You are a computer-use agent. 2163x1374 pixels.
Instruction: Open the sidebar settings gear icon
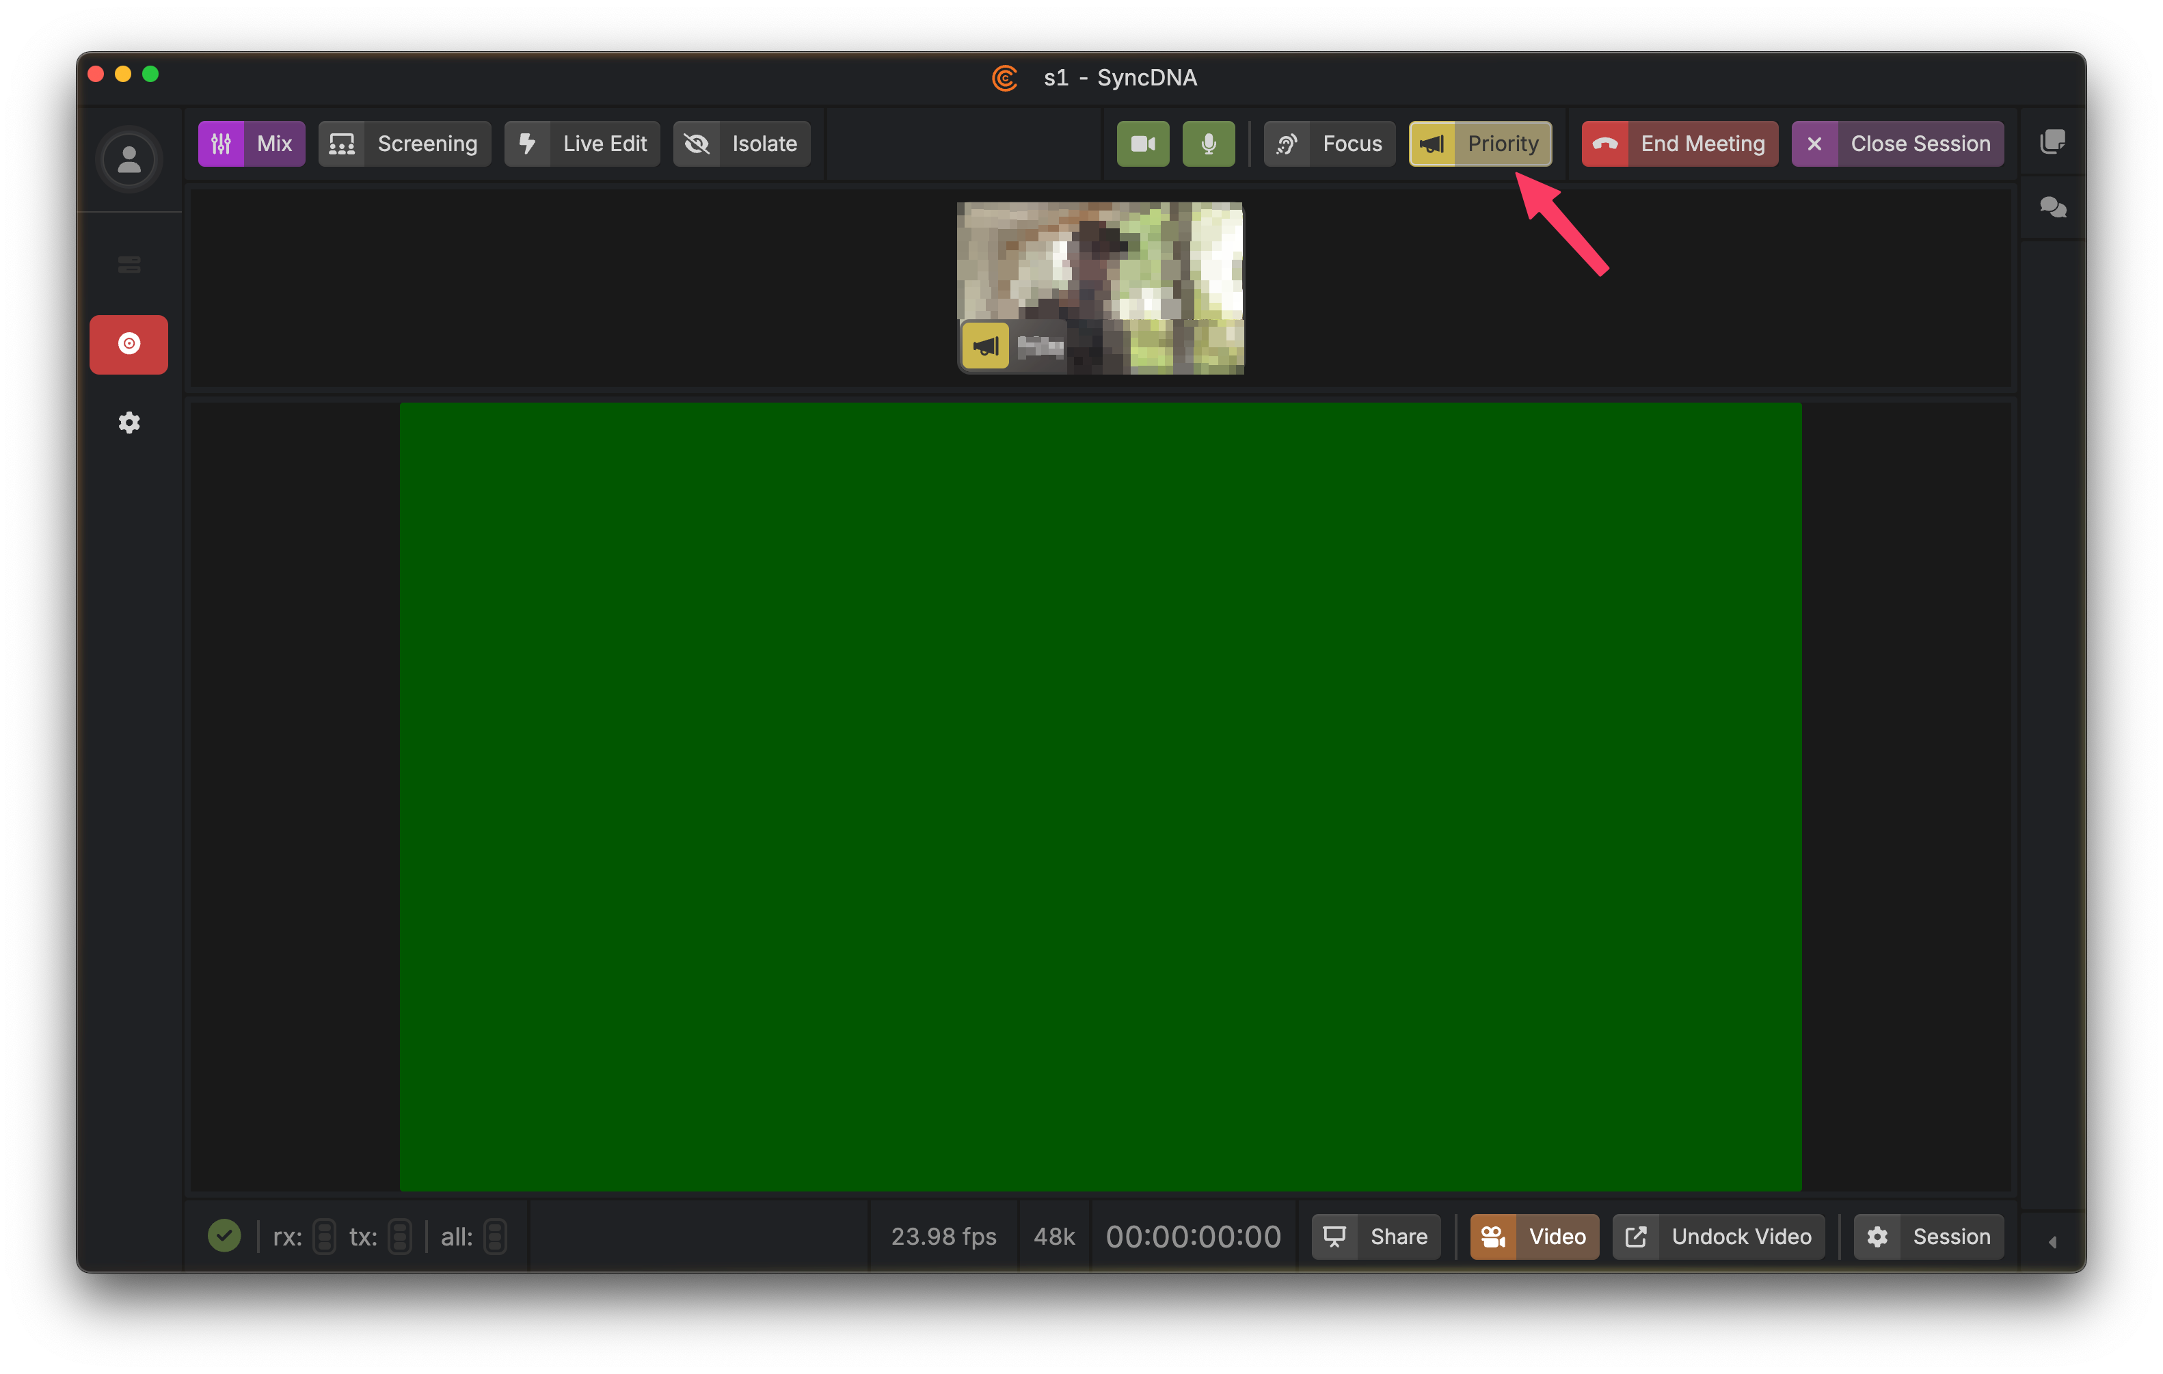coord(129,422)
